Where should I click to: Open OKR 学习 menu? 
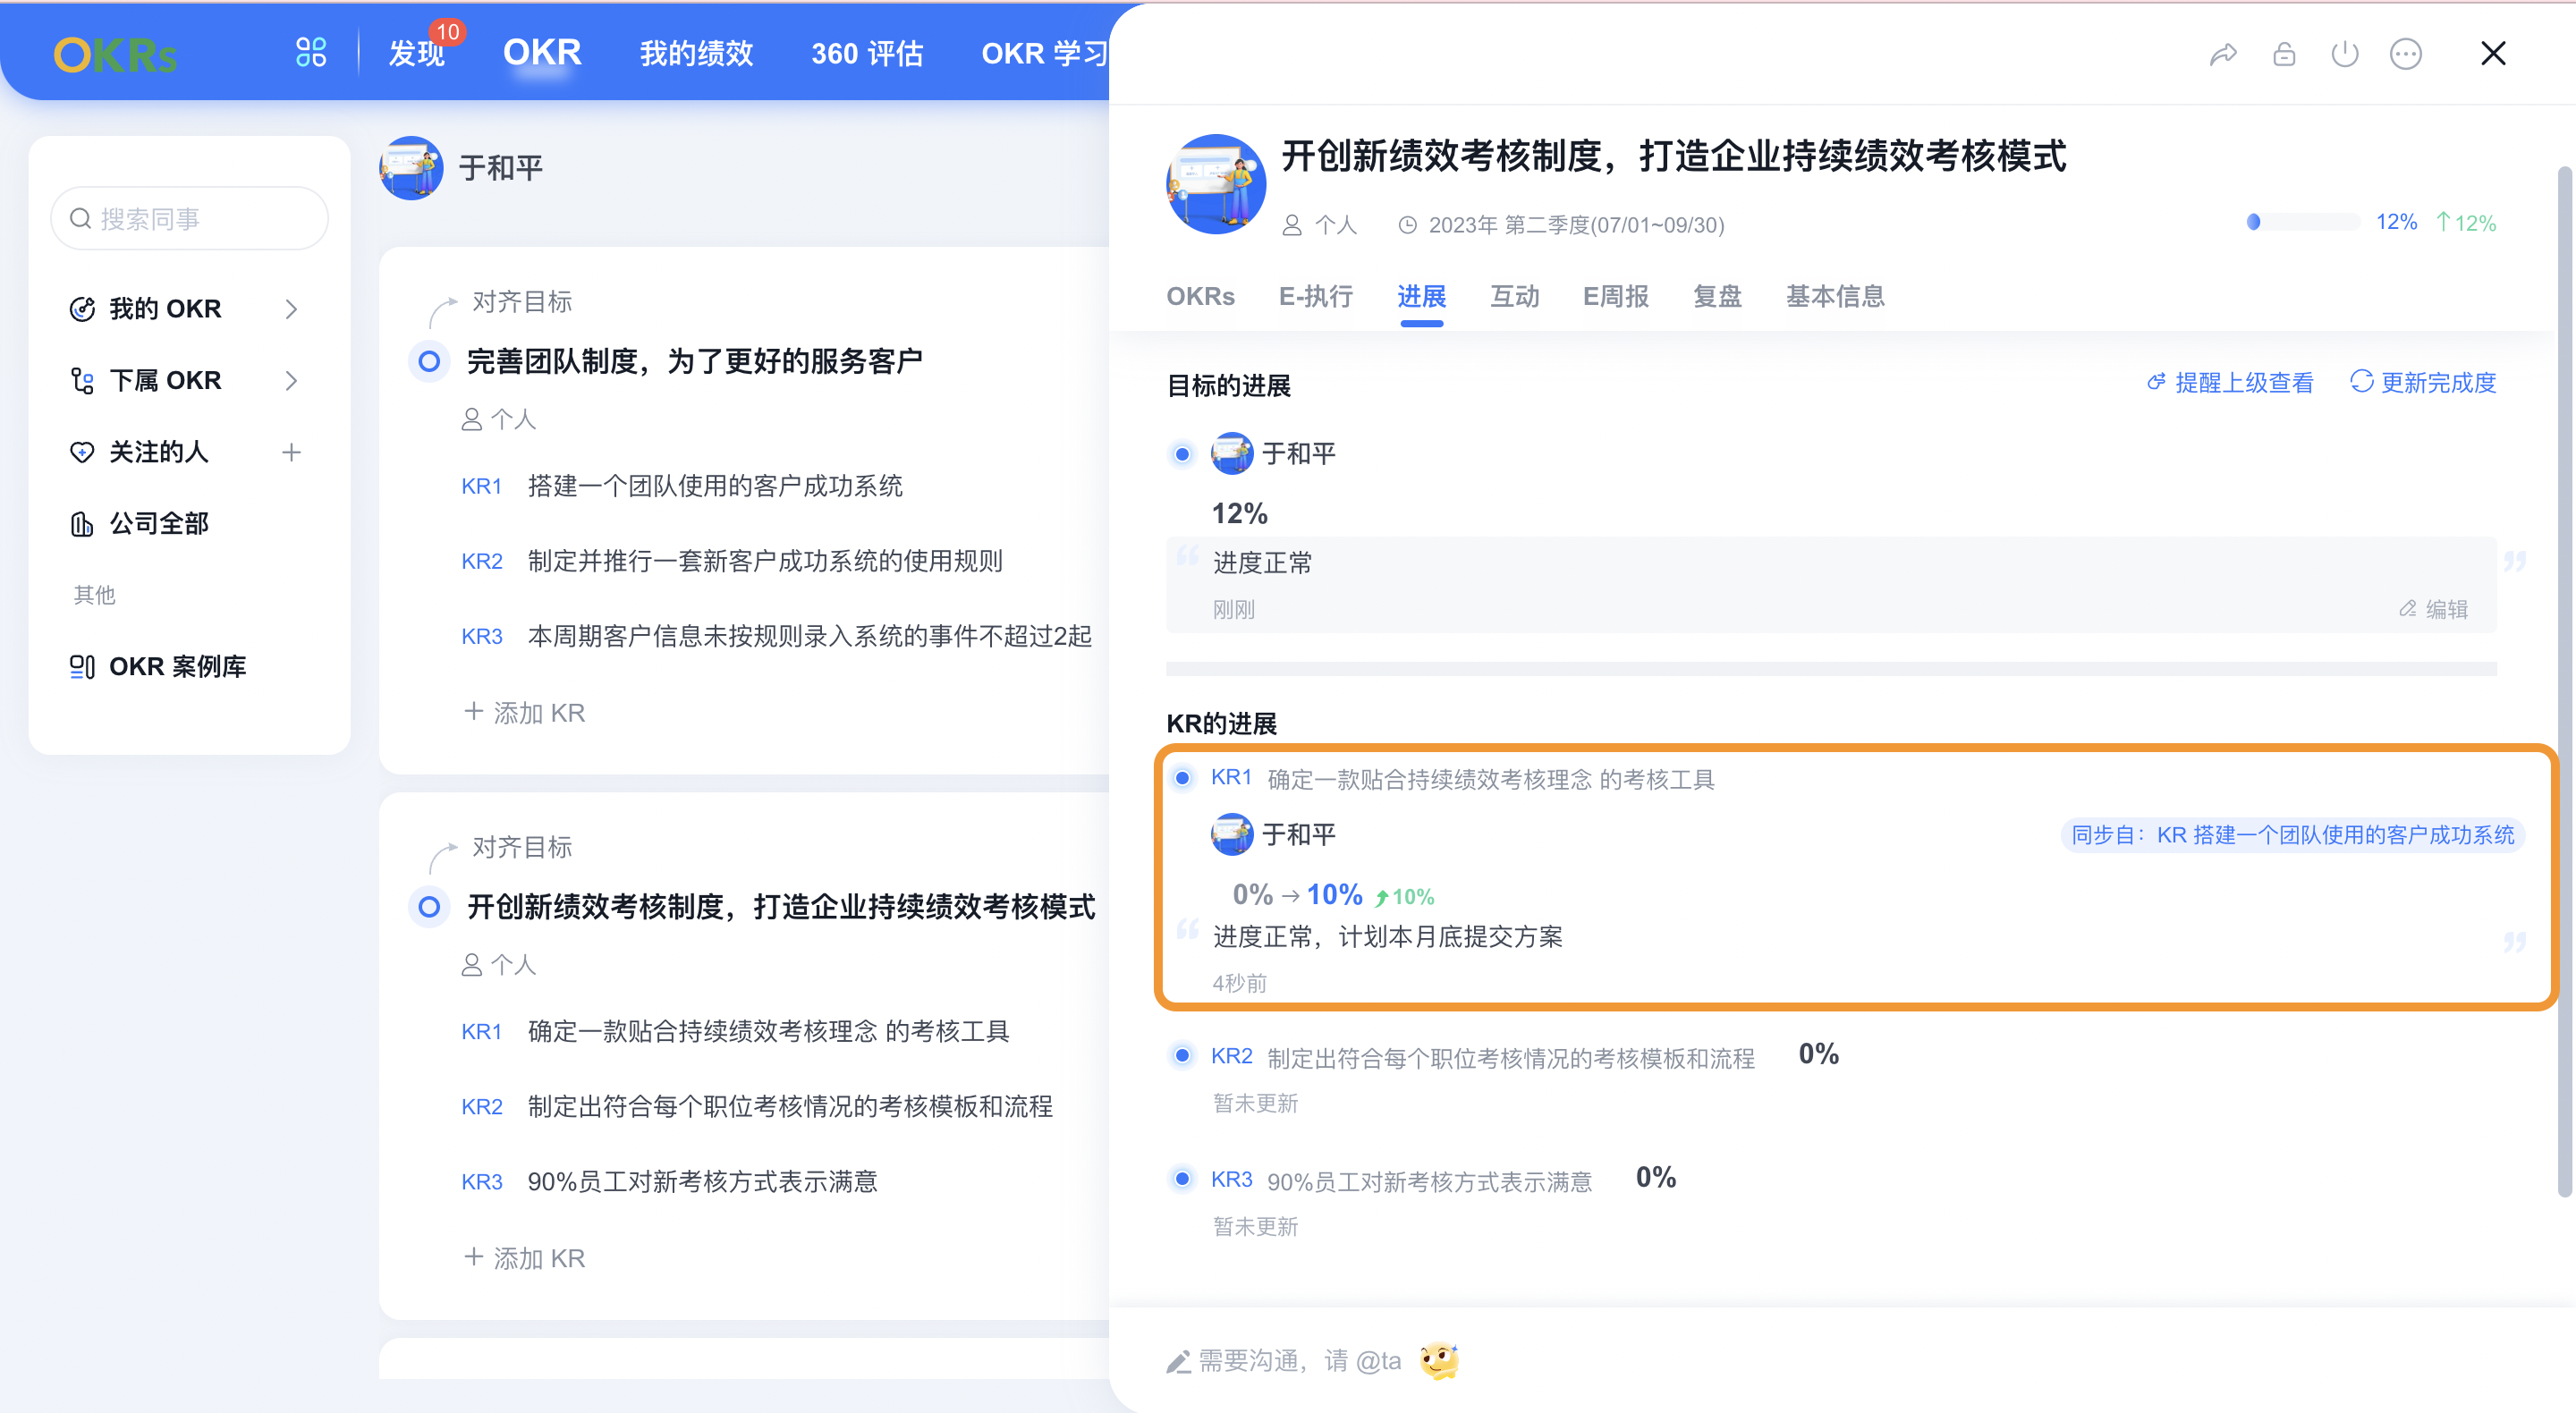coord(1044,54)
